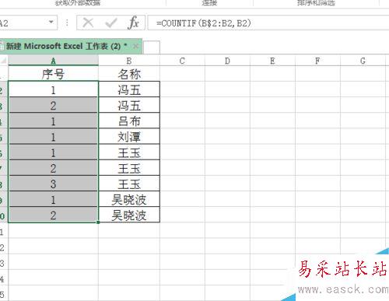The image size is (389, 301).
Task: Click cell A2 containing 1
Action: coord(53,89)
